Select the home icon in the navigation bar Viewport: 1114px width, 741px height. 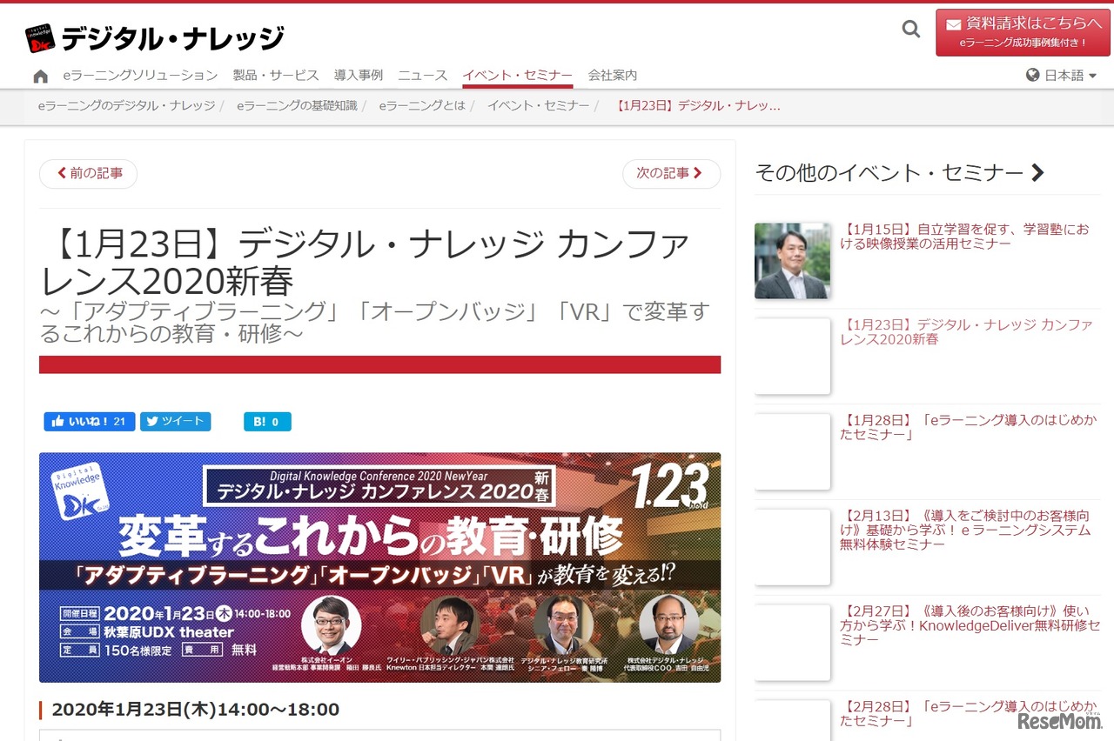tap(40, 76)
